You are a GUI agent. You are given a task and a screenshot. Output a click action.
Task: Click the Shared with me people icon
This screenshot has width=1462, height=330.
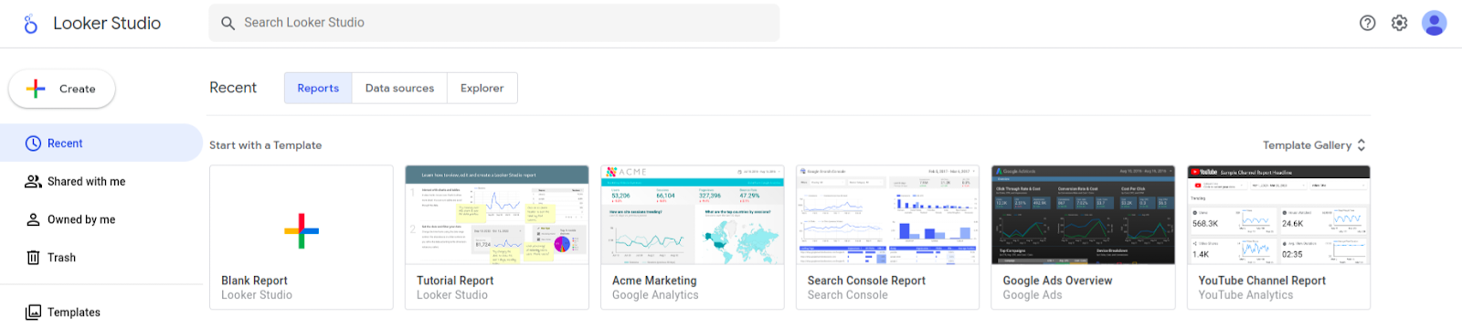(33, 182)
